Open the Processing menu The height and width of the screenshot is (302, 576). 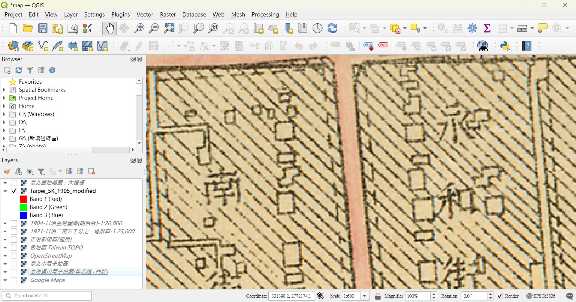265,14
